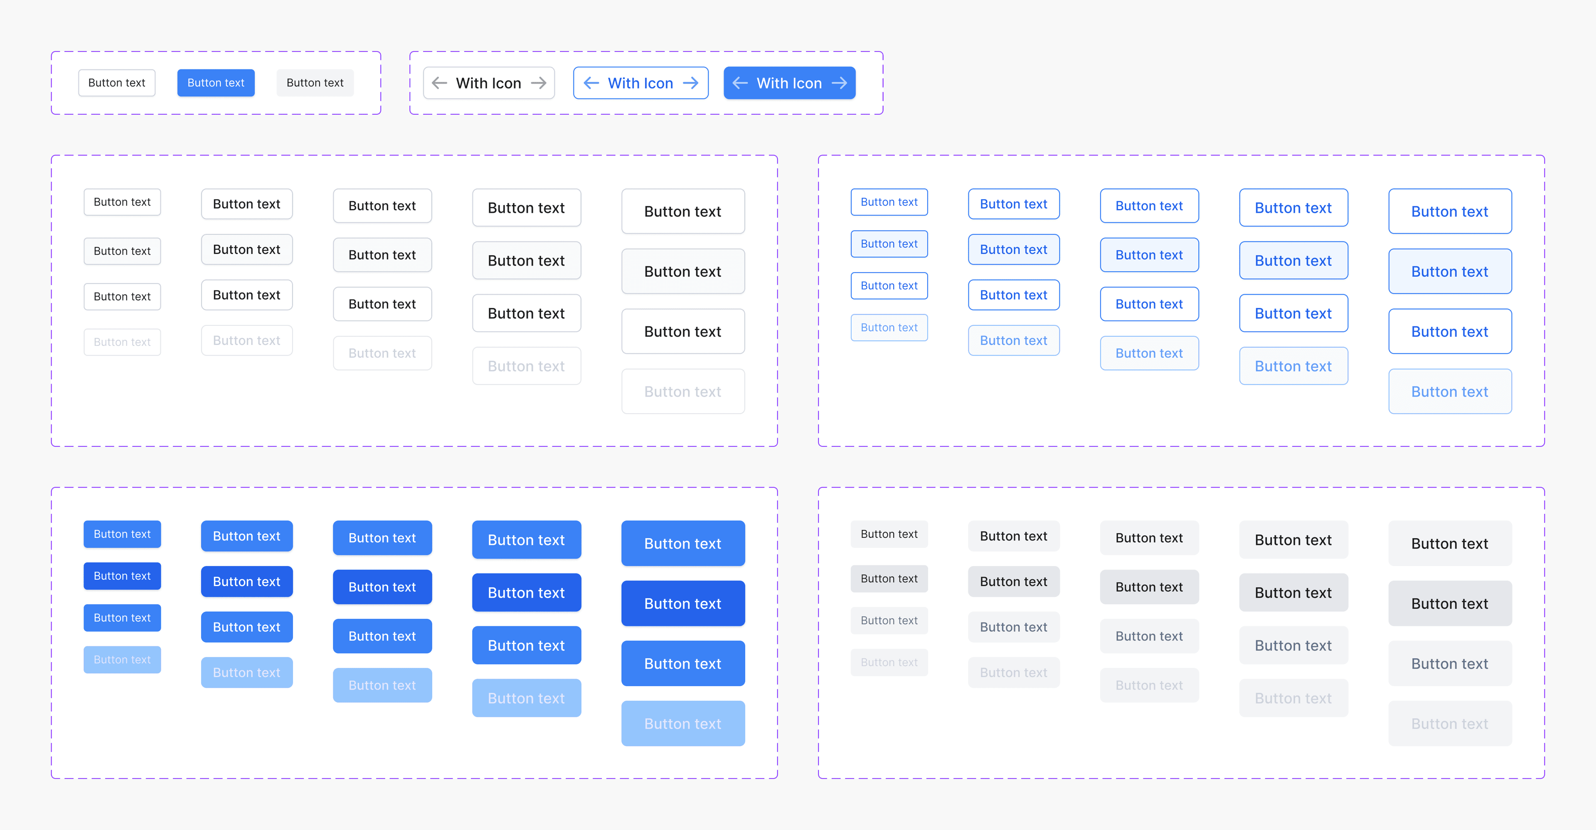Click the largest faded white-outlined Button text
The width and height of the screenshot is (1596, 830).
click(683, 392)
